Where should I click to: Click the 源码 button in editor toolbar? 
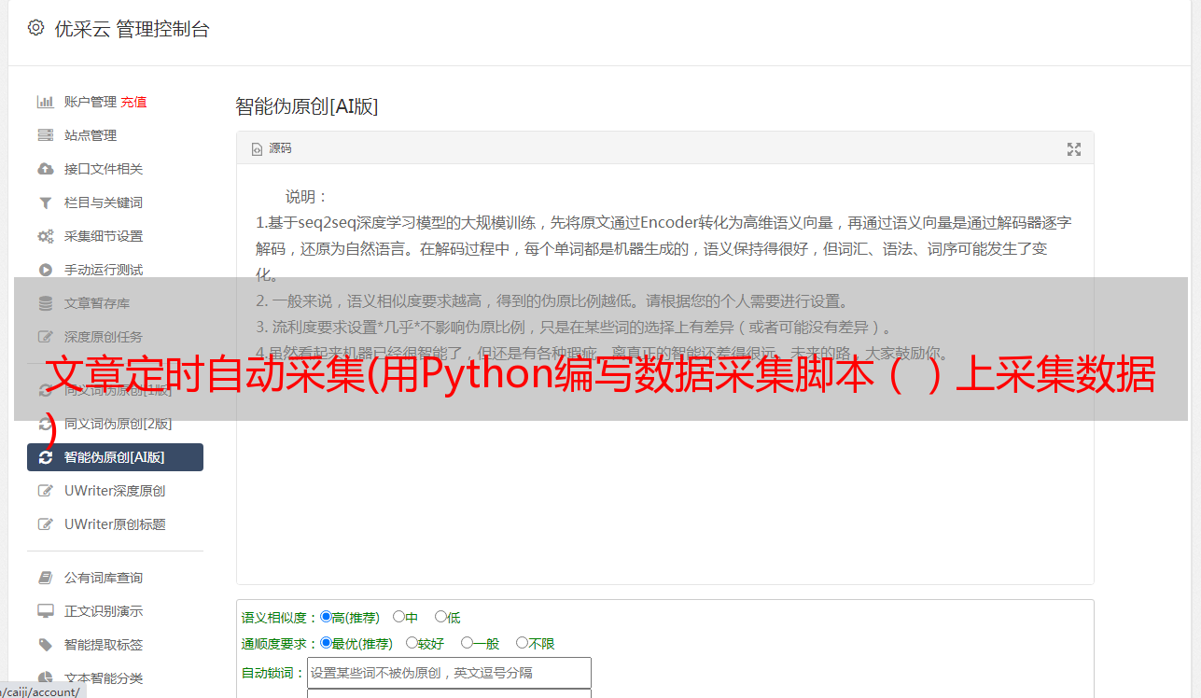tap(272, 148)
